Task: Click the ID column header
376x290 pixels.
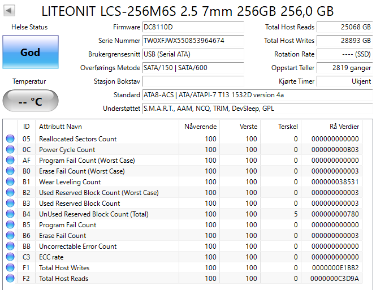Action: click(26, 127)
